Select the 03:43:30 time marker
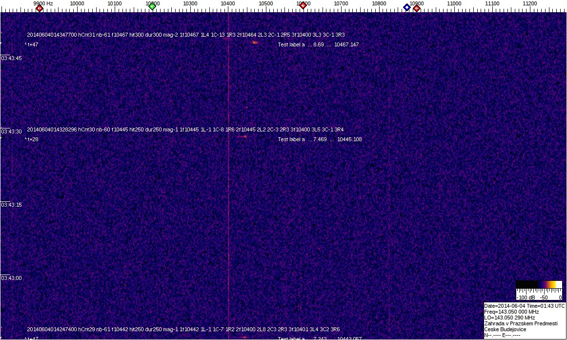The image size is (567, 340). coord(11,131)
